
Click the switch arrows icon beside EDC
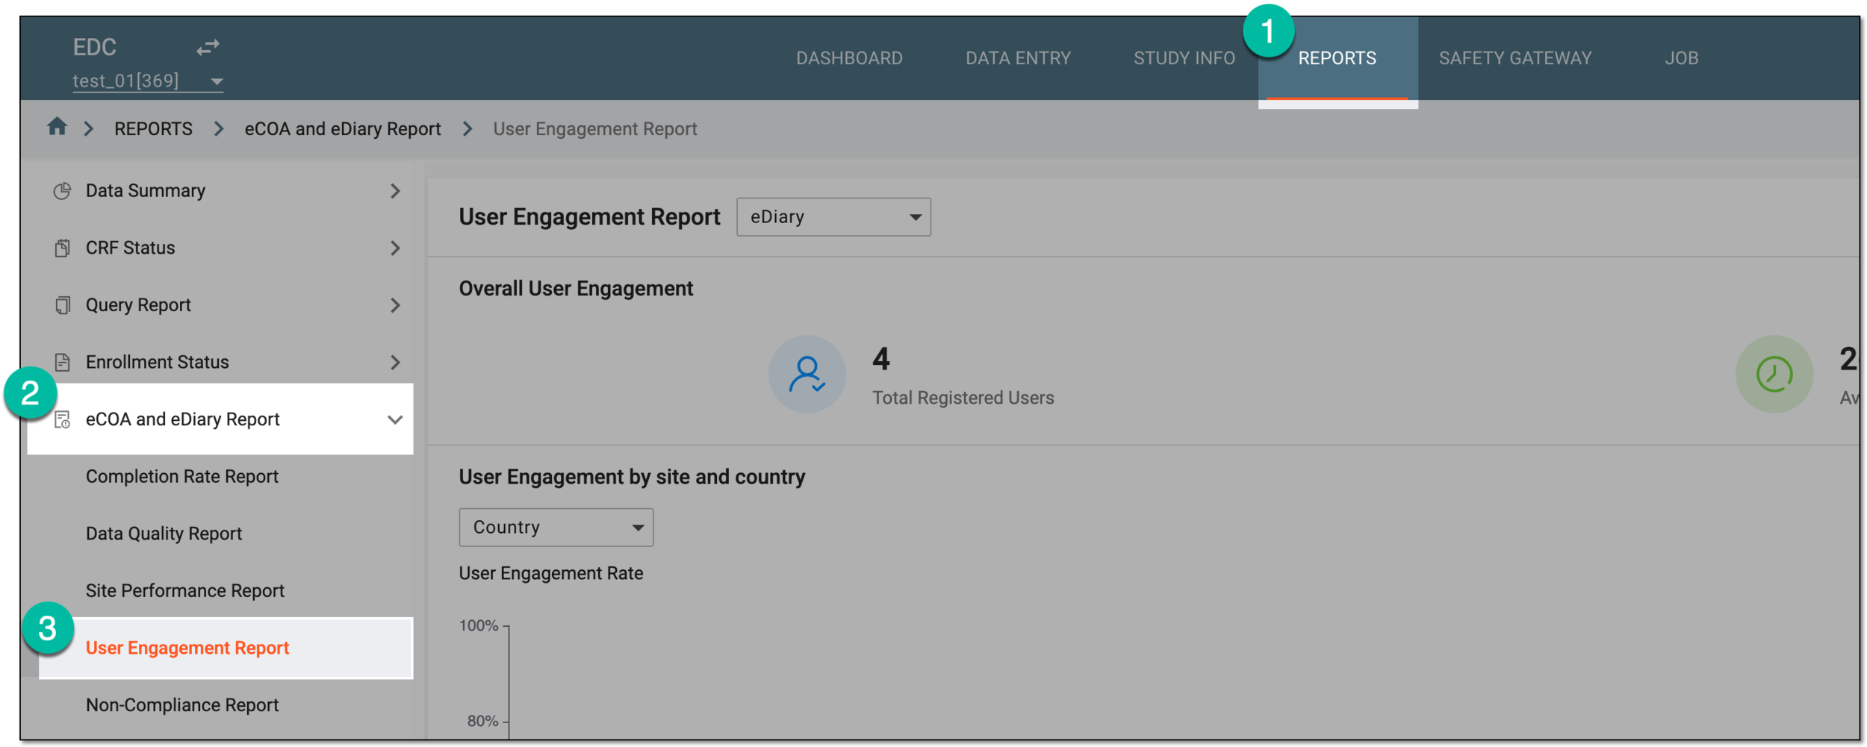tap(208, 47)
